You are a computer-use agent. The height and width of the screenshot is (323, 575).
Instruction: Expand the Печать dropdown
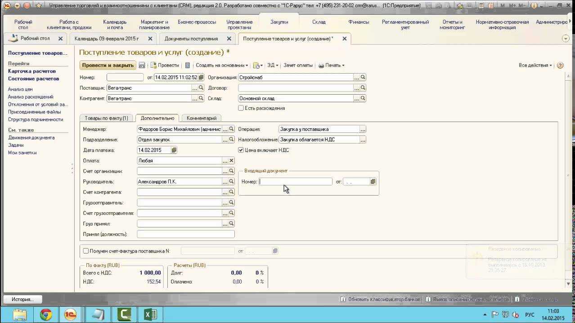332,65
